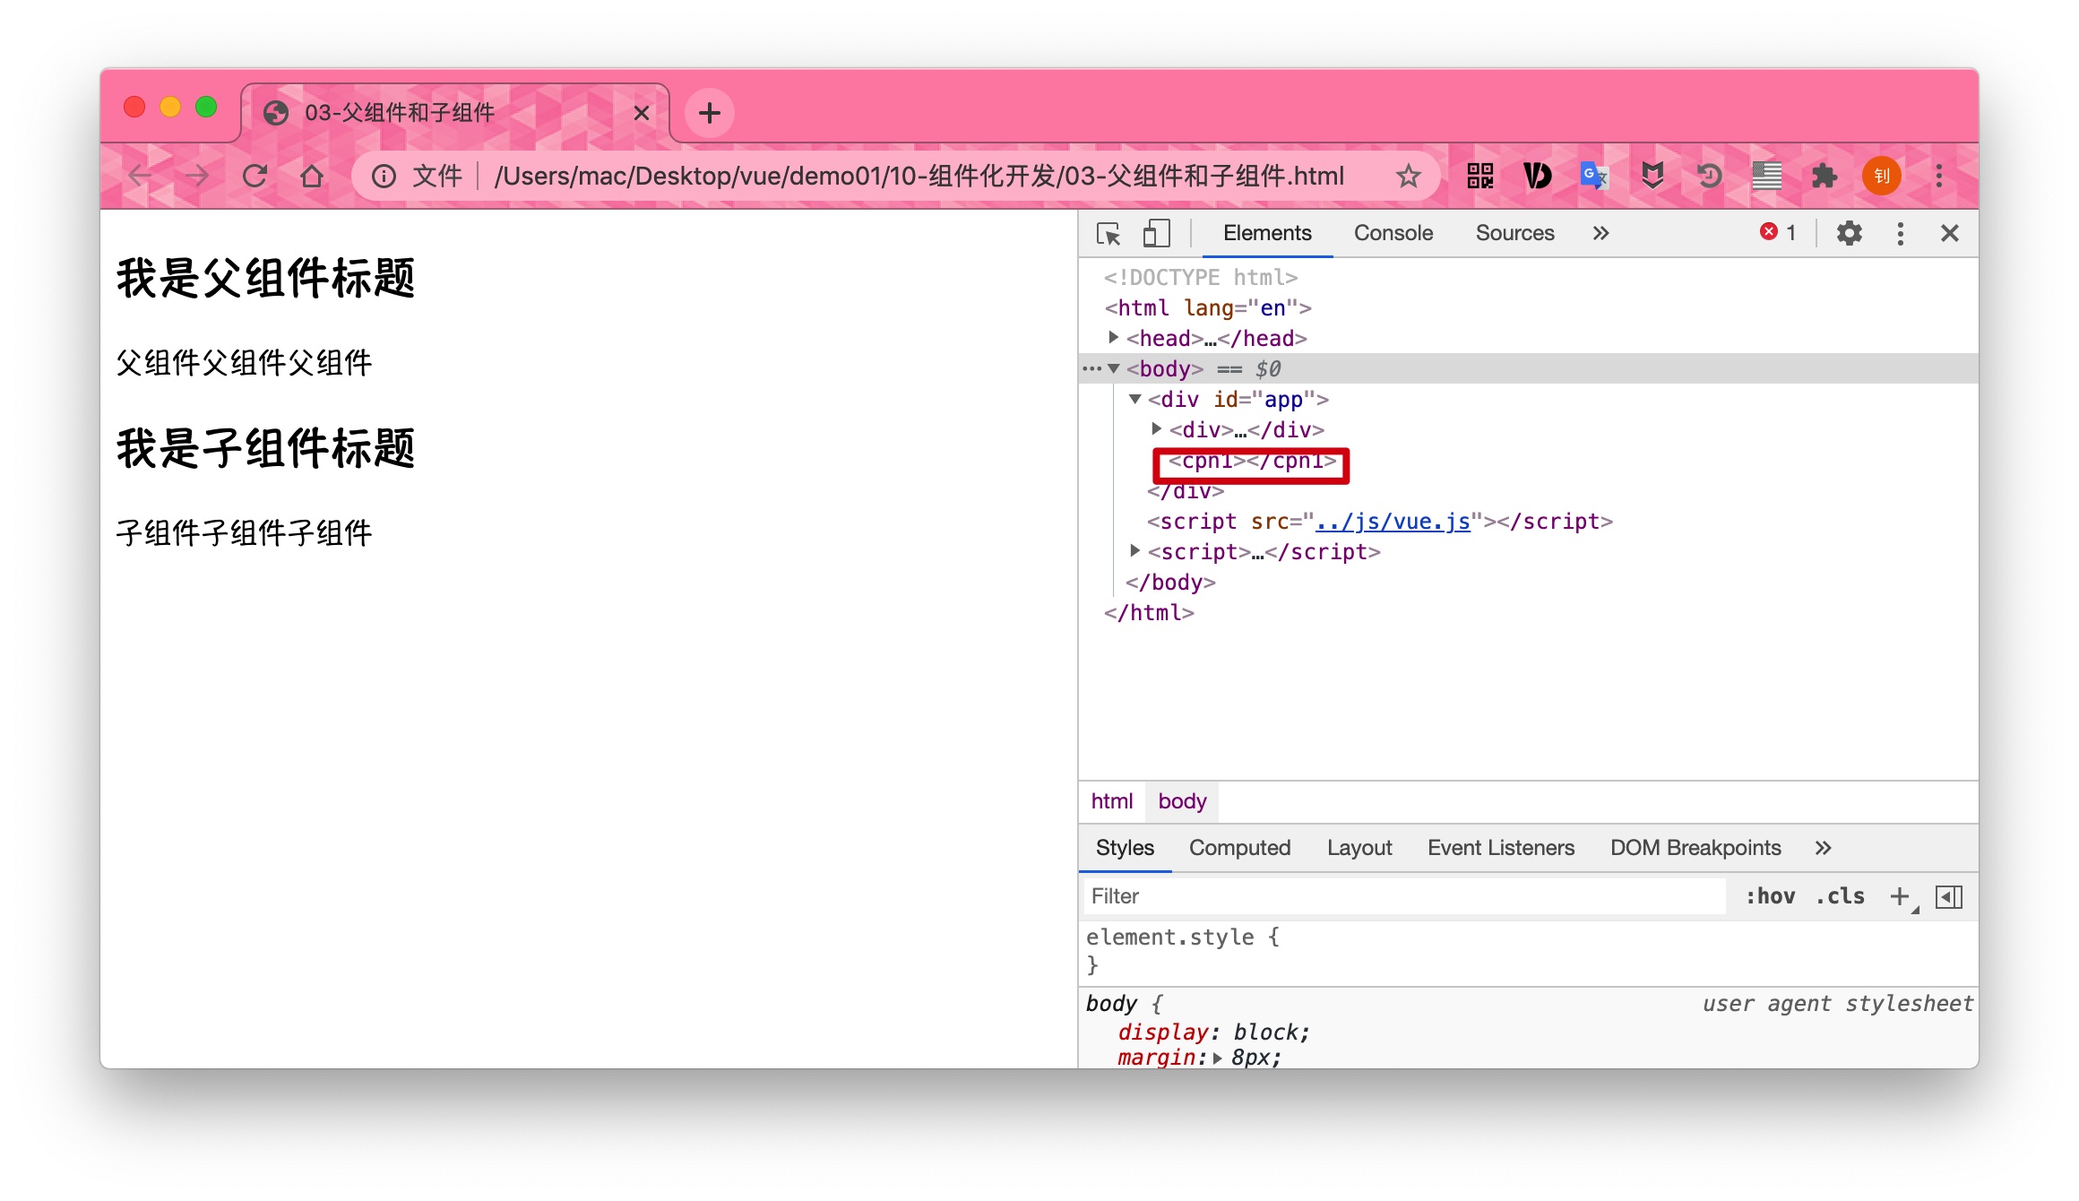Expand the collapsed script element
Viewport: 2079px width, 1201px height.
(1134, 551)
